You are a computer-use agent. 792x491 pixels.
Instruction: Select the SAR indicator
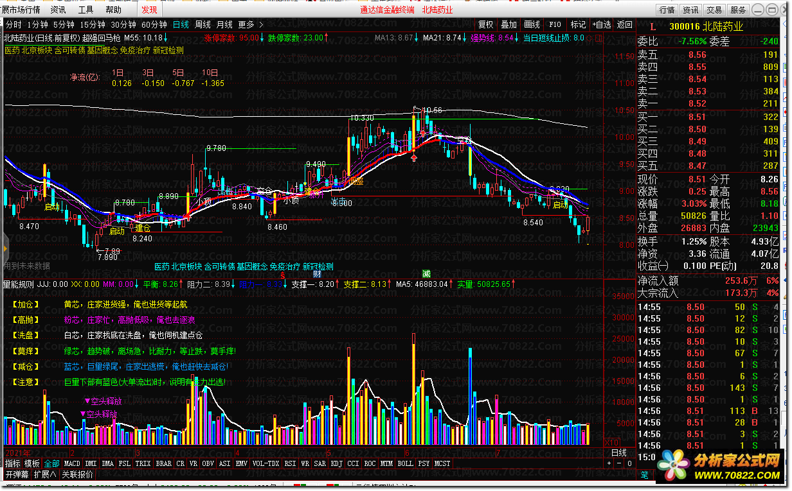pos(320,463)
